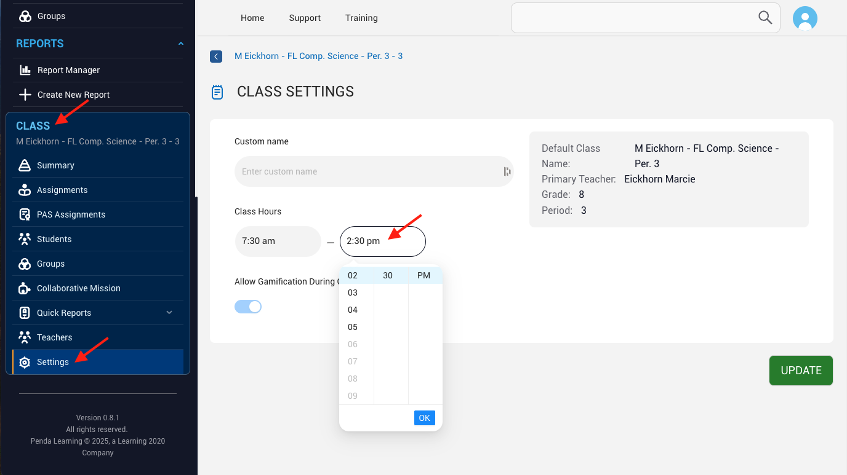847x475 pixels.
Task: Click the PAS Assignments icon
Action: click(x=25, y=214)
